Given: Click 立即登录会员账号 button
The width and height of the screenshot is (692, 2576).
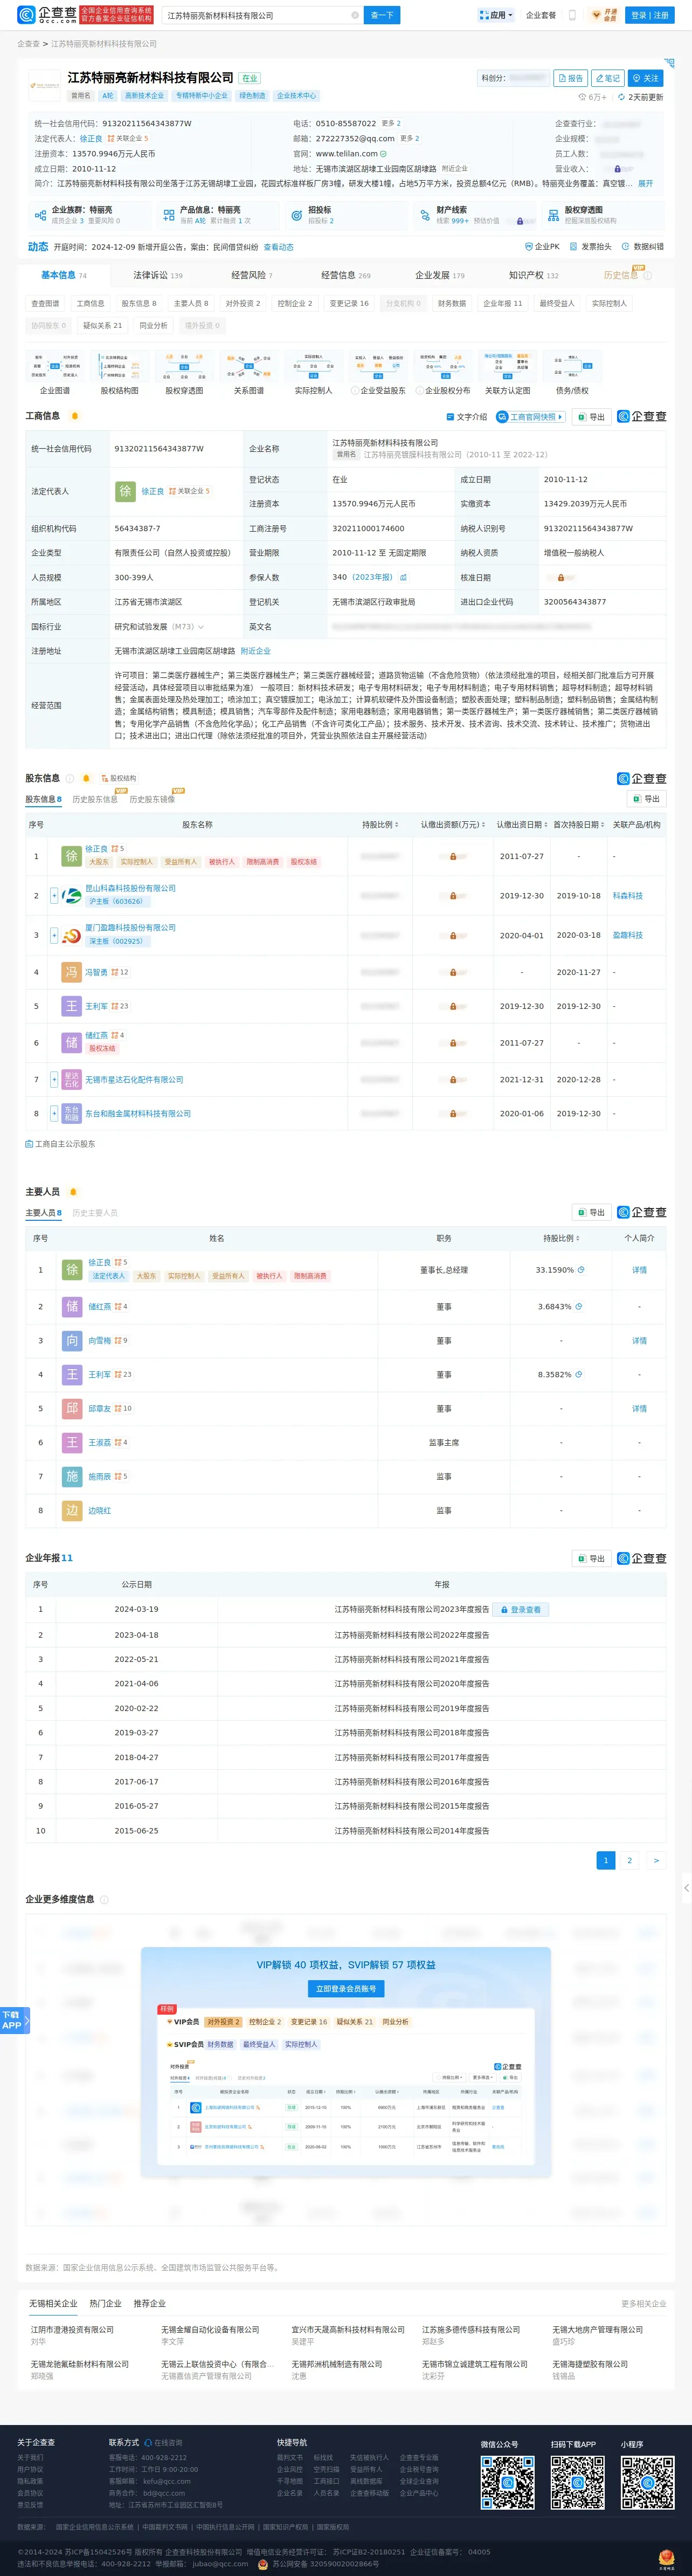Looking at the screenshot, I should coord(346,1989).
